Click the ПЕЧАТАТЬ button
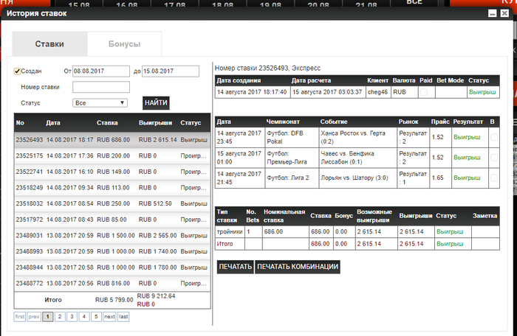The image size is (517, 336). pyautogui.click(x=236, y=267)
